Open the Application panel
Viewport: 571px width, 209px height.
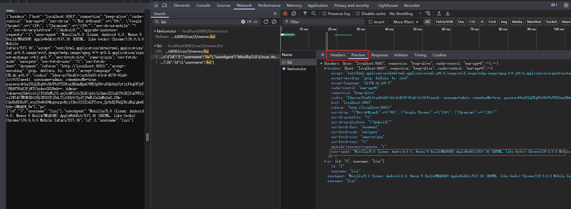(318, 5)
